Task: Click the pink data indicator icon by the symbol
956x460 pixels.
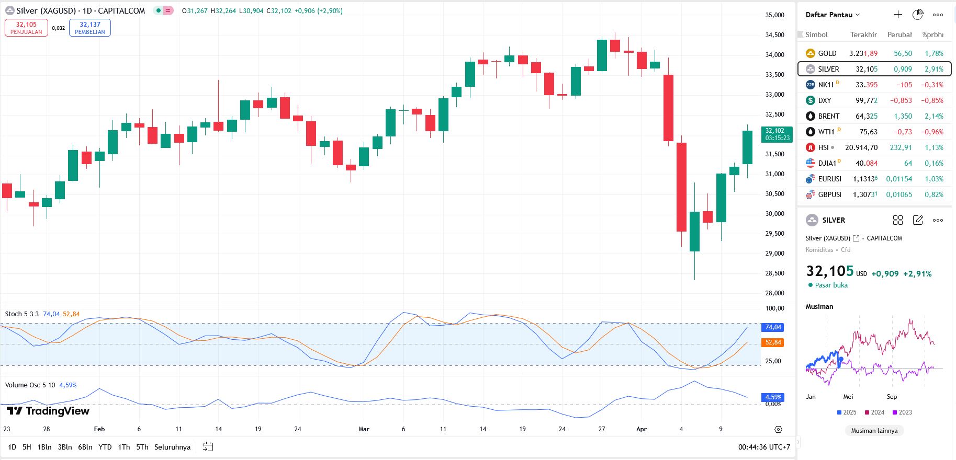Action: pyautogui.click(x=168, y=10)
